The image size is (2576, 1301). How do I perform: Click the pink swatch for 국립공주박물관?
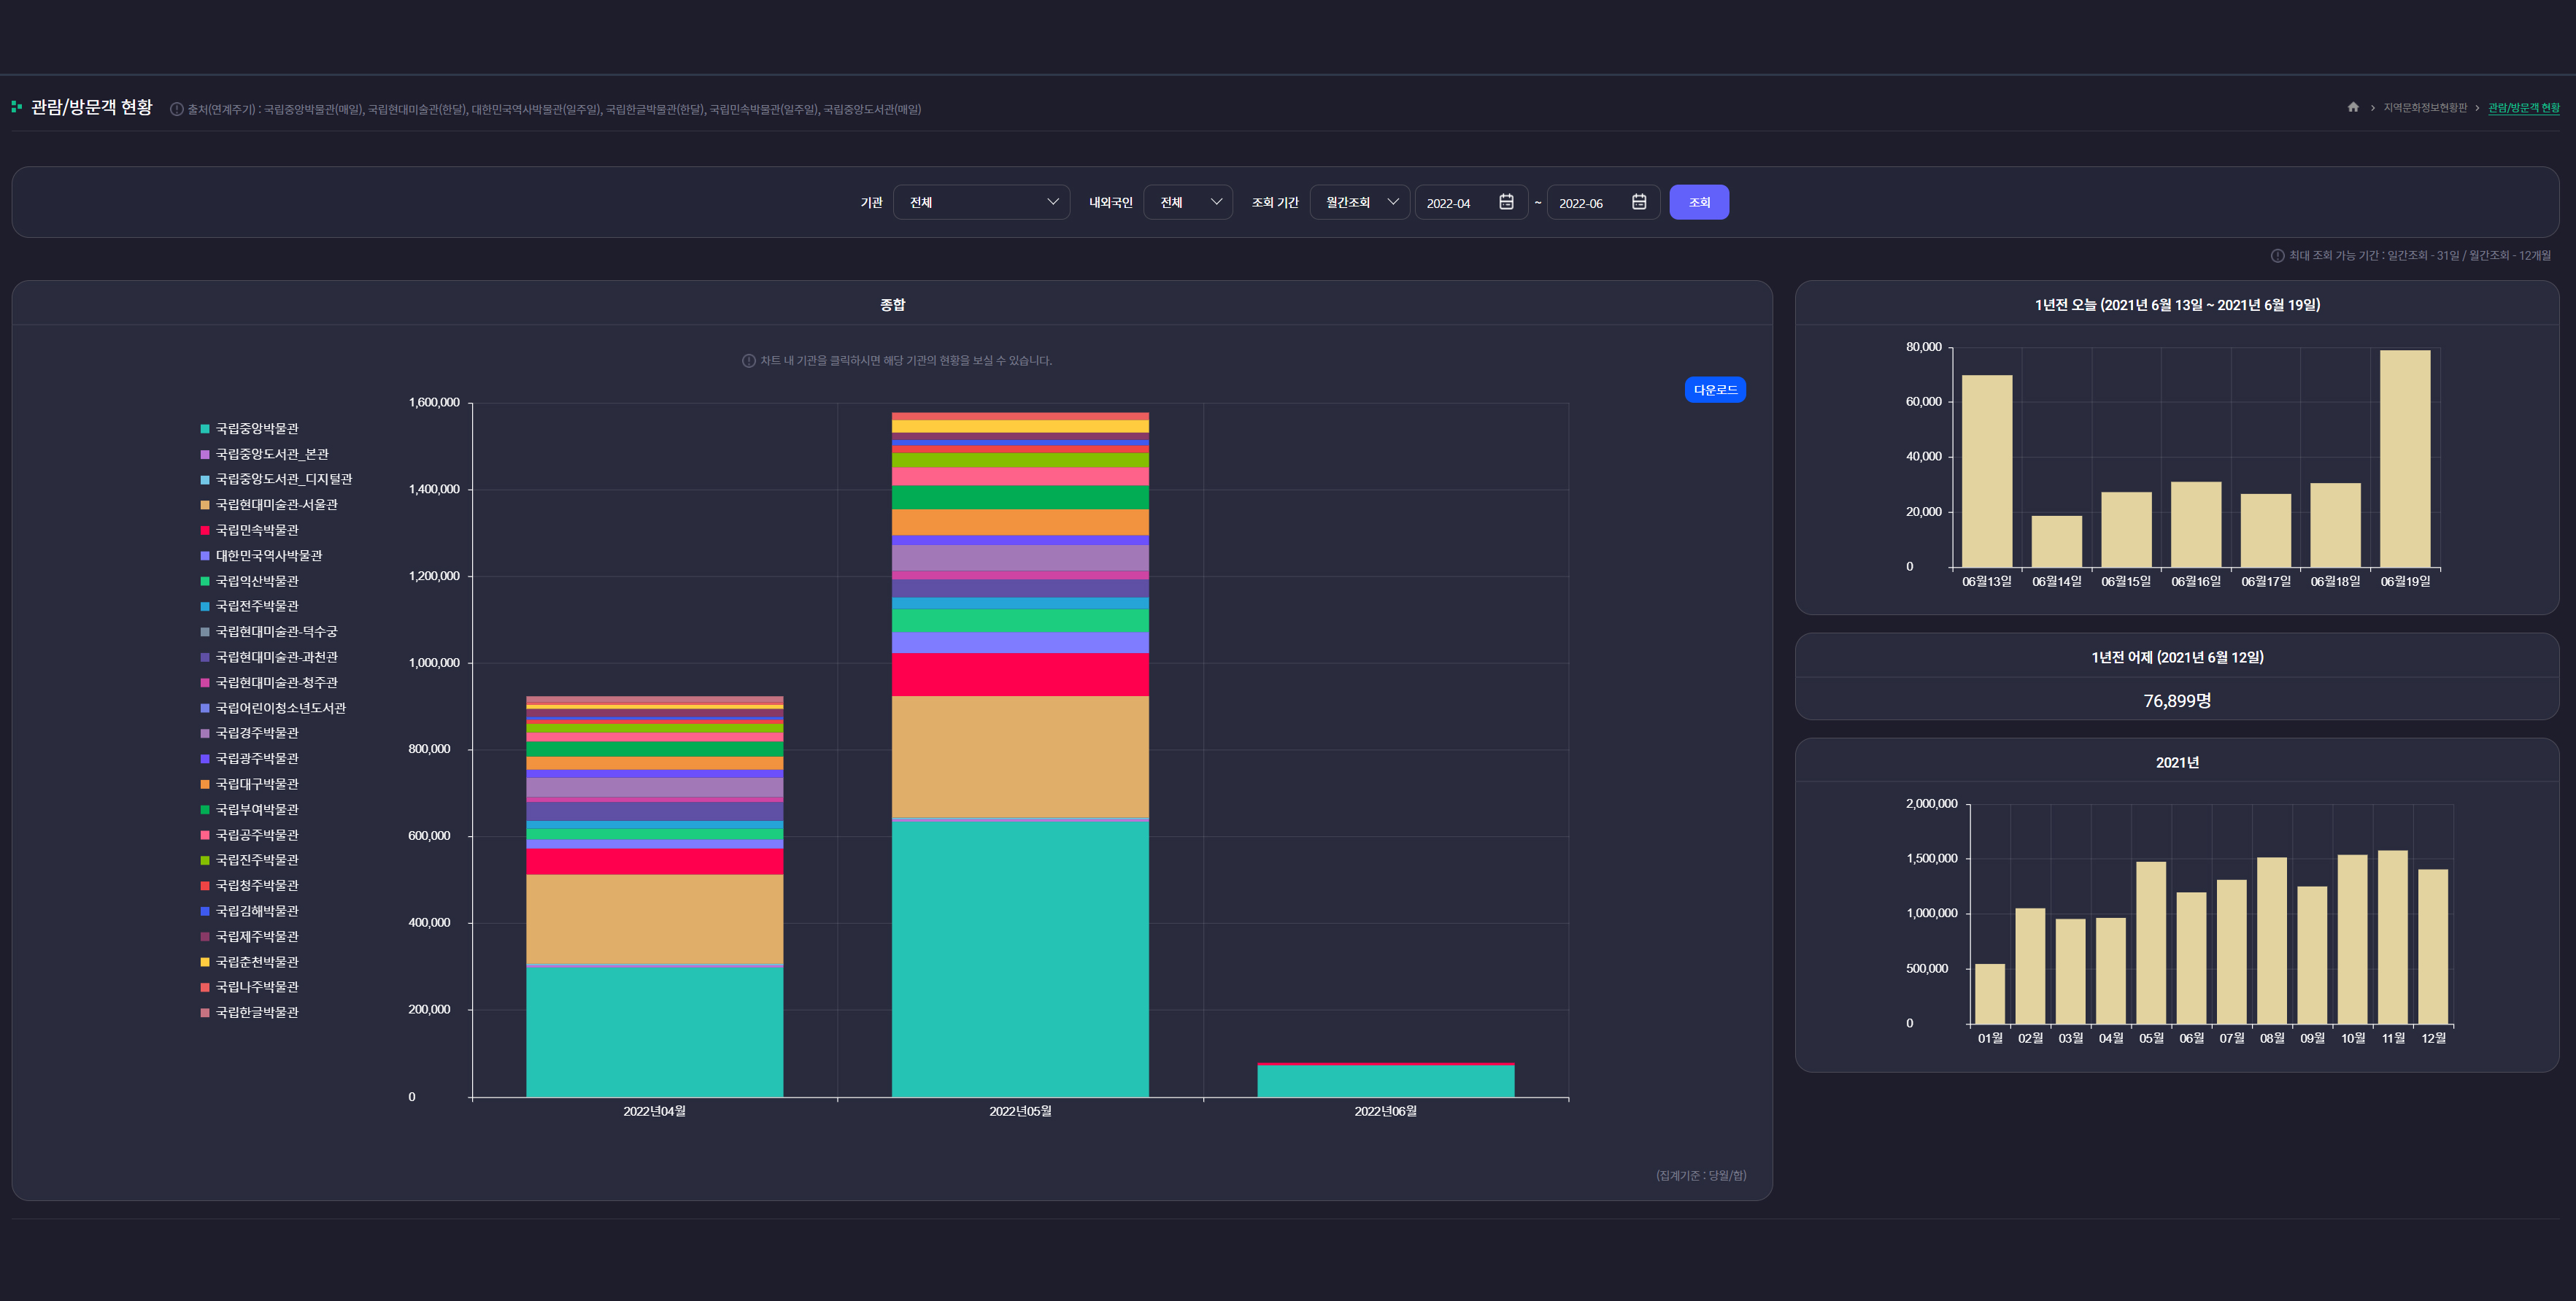point(205,835)
